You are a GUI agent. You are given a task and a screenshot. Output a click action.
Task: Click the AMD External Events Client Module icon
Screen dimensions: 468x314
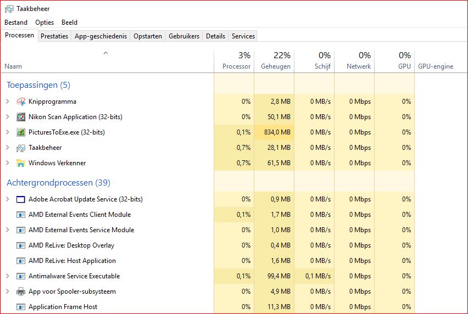20,215
